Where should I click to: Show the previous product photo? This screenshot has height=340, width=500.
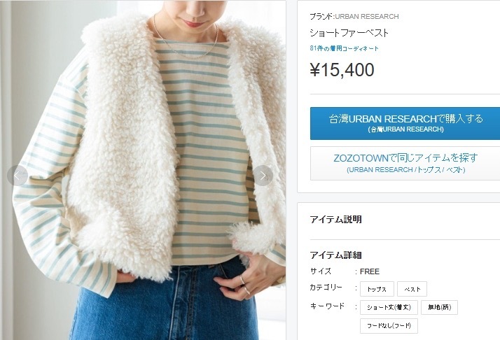pyautogui.click(x=18, y=176)
